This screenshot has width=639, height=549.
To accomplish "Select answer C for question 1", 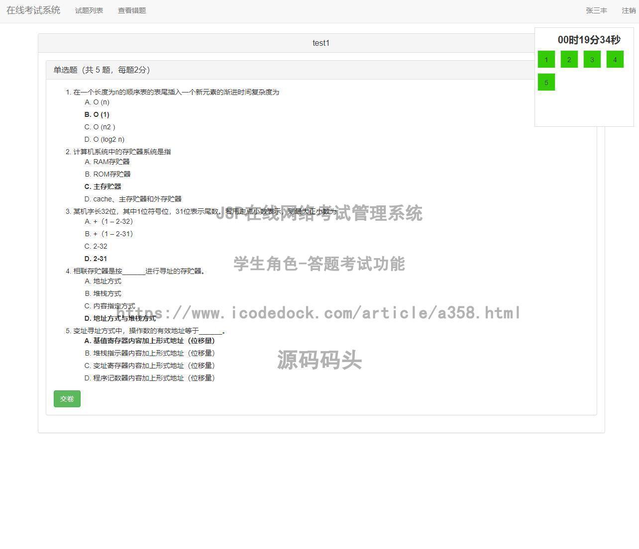I will [x=100, y=127].
